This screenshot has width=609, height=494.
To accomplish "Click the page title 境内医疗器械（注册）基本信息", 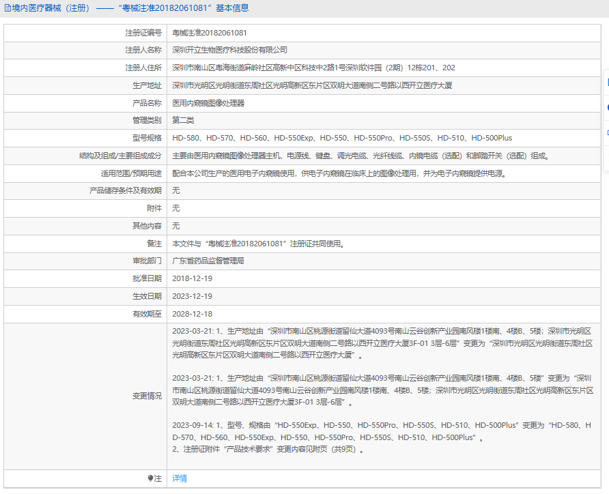I will (130, 8).
